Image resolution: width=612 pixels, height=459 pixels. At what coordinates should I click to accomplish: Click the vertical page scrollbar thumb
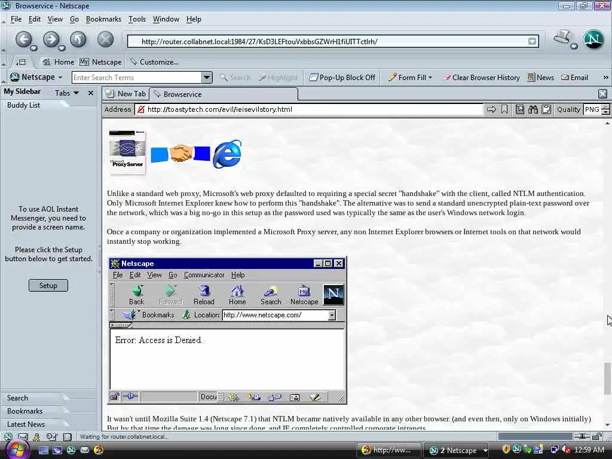607,378
